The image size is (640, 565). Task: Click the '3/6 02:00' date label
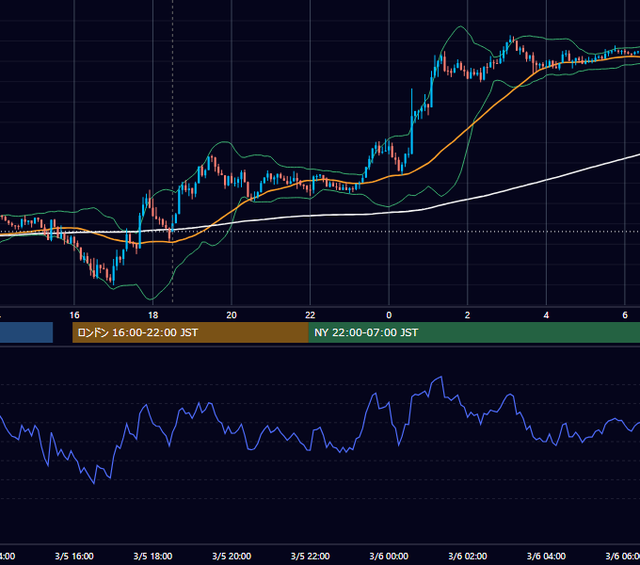click(468, 556)
